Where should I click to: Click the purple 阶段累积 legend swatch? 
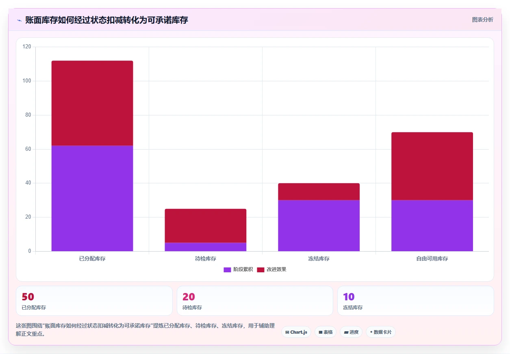tap(227, 269)
